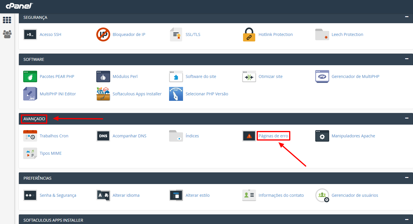
Task: Open the Acesso SSH link
Action: coord(50,34)
